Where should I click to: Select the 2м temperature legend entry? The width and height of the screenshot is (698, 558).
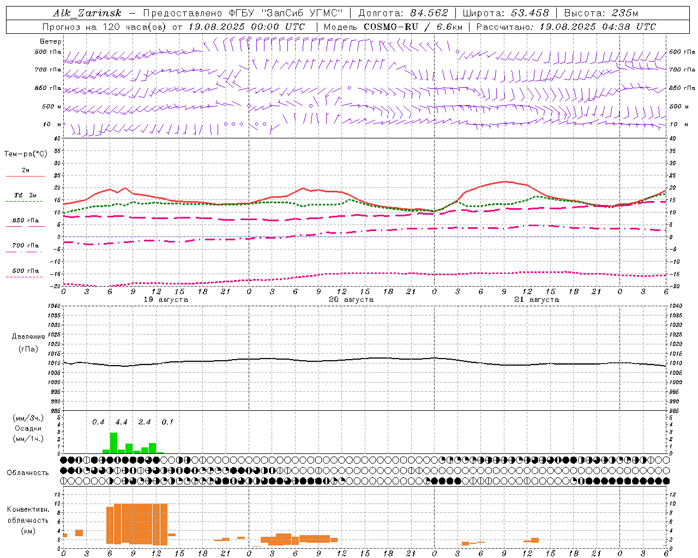click(x=26, y=171)
